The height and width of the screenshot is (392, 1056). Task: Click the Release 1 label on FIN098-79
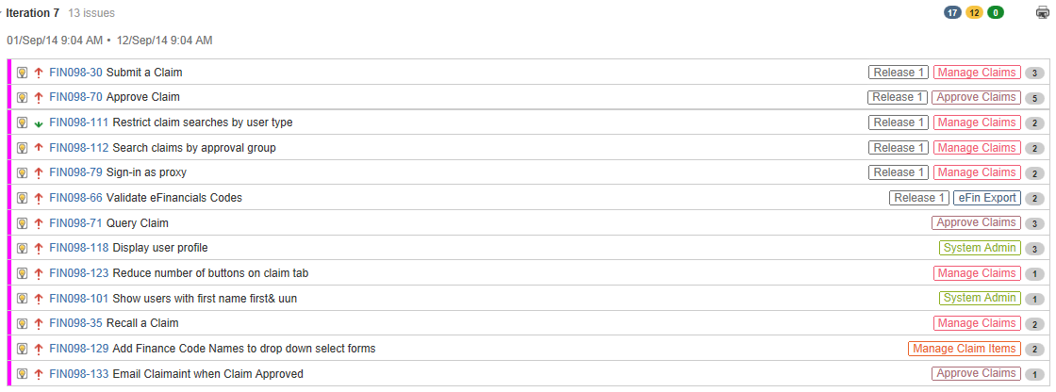[899, 172]
